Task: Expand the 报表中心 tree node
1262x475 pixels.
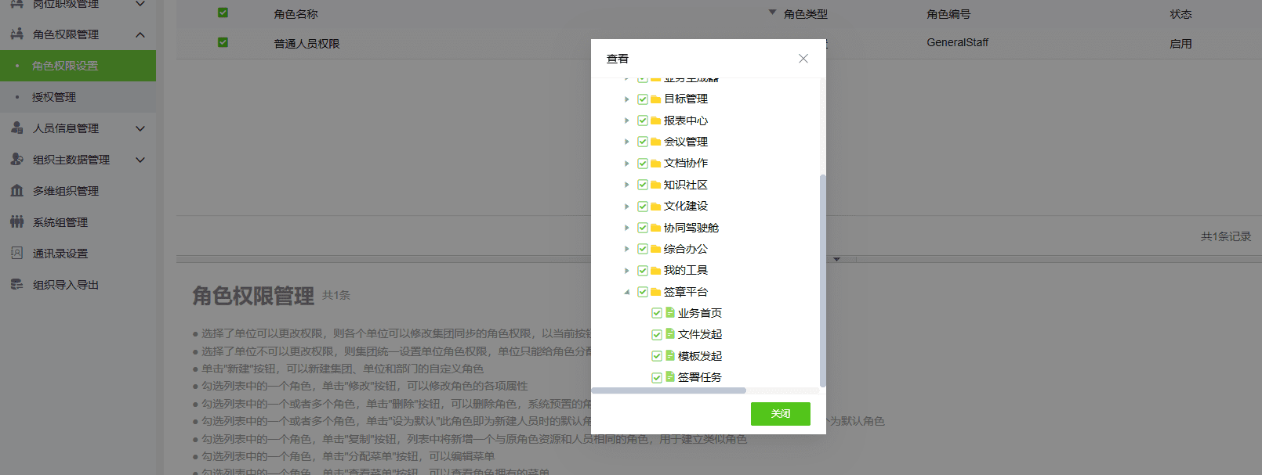Action: 627,121
